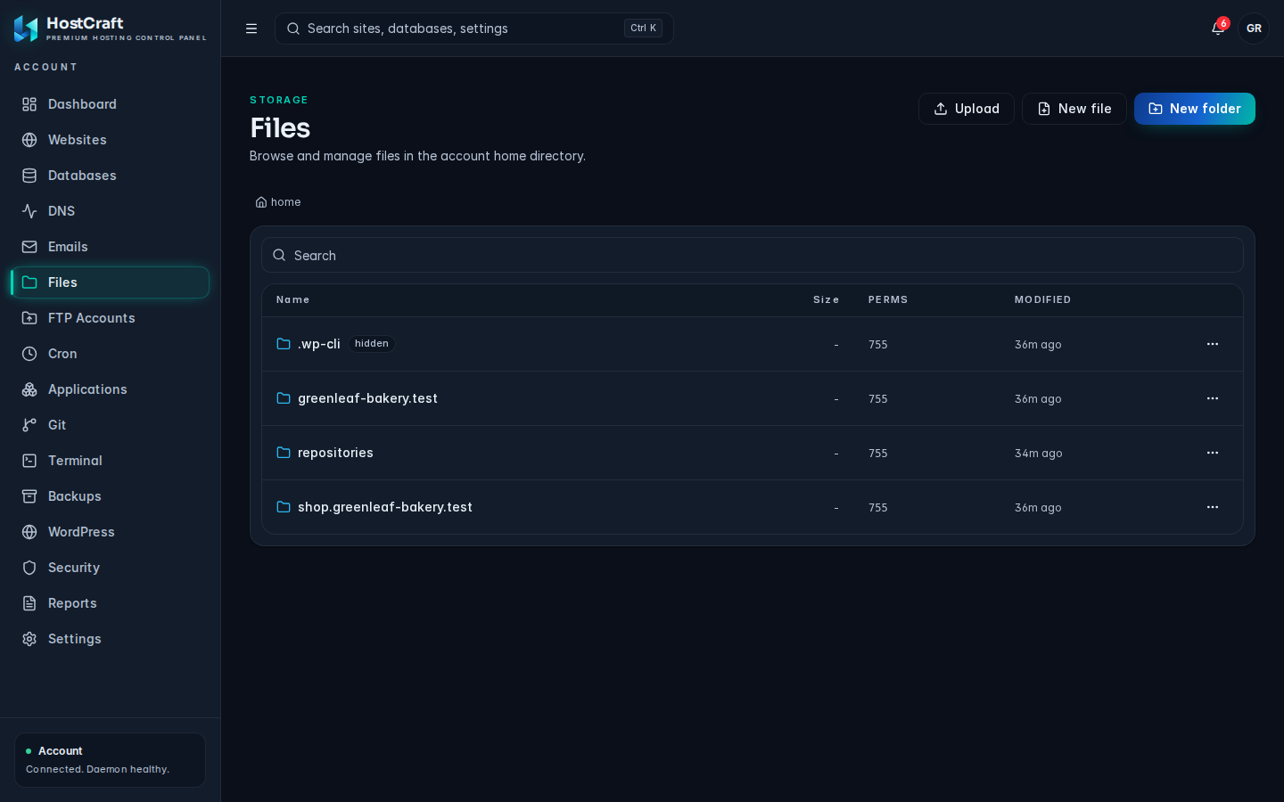This screenshot has width=1284, height=802.
Task: Sort by Size column header
Action: [826, 300]
